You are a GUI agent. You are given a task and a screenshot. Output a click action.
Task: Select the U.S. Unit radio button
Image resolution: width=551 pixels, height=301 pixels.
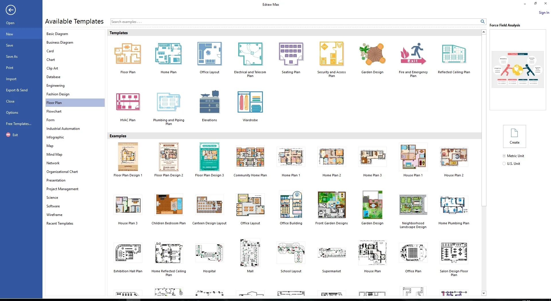click(x=504, y=164)
